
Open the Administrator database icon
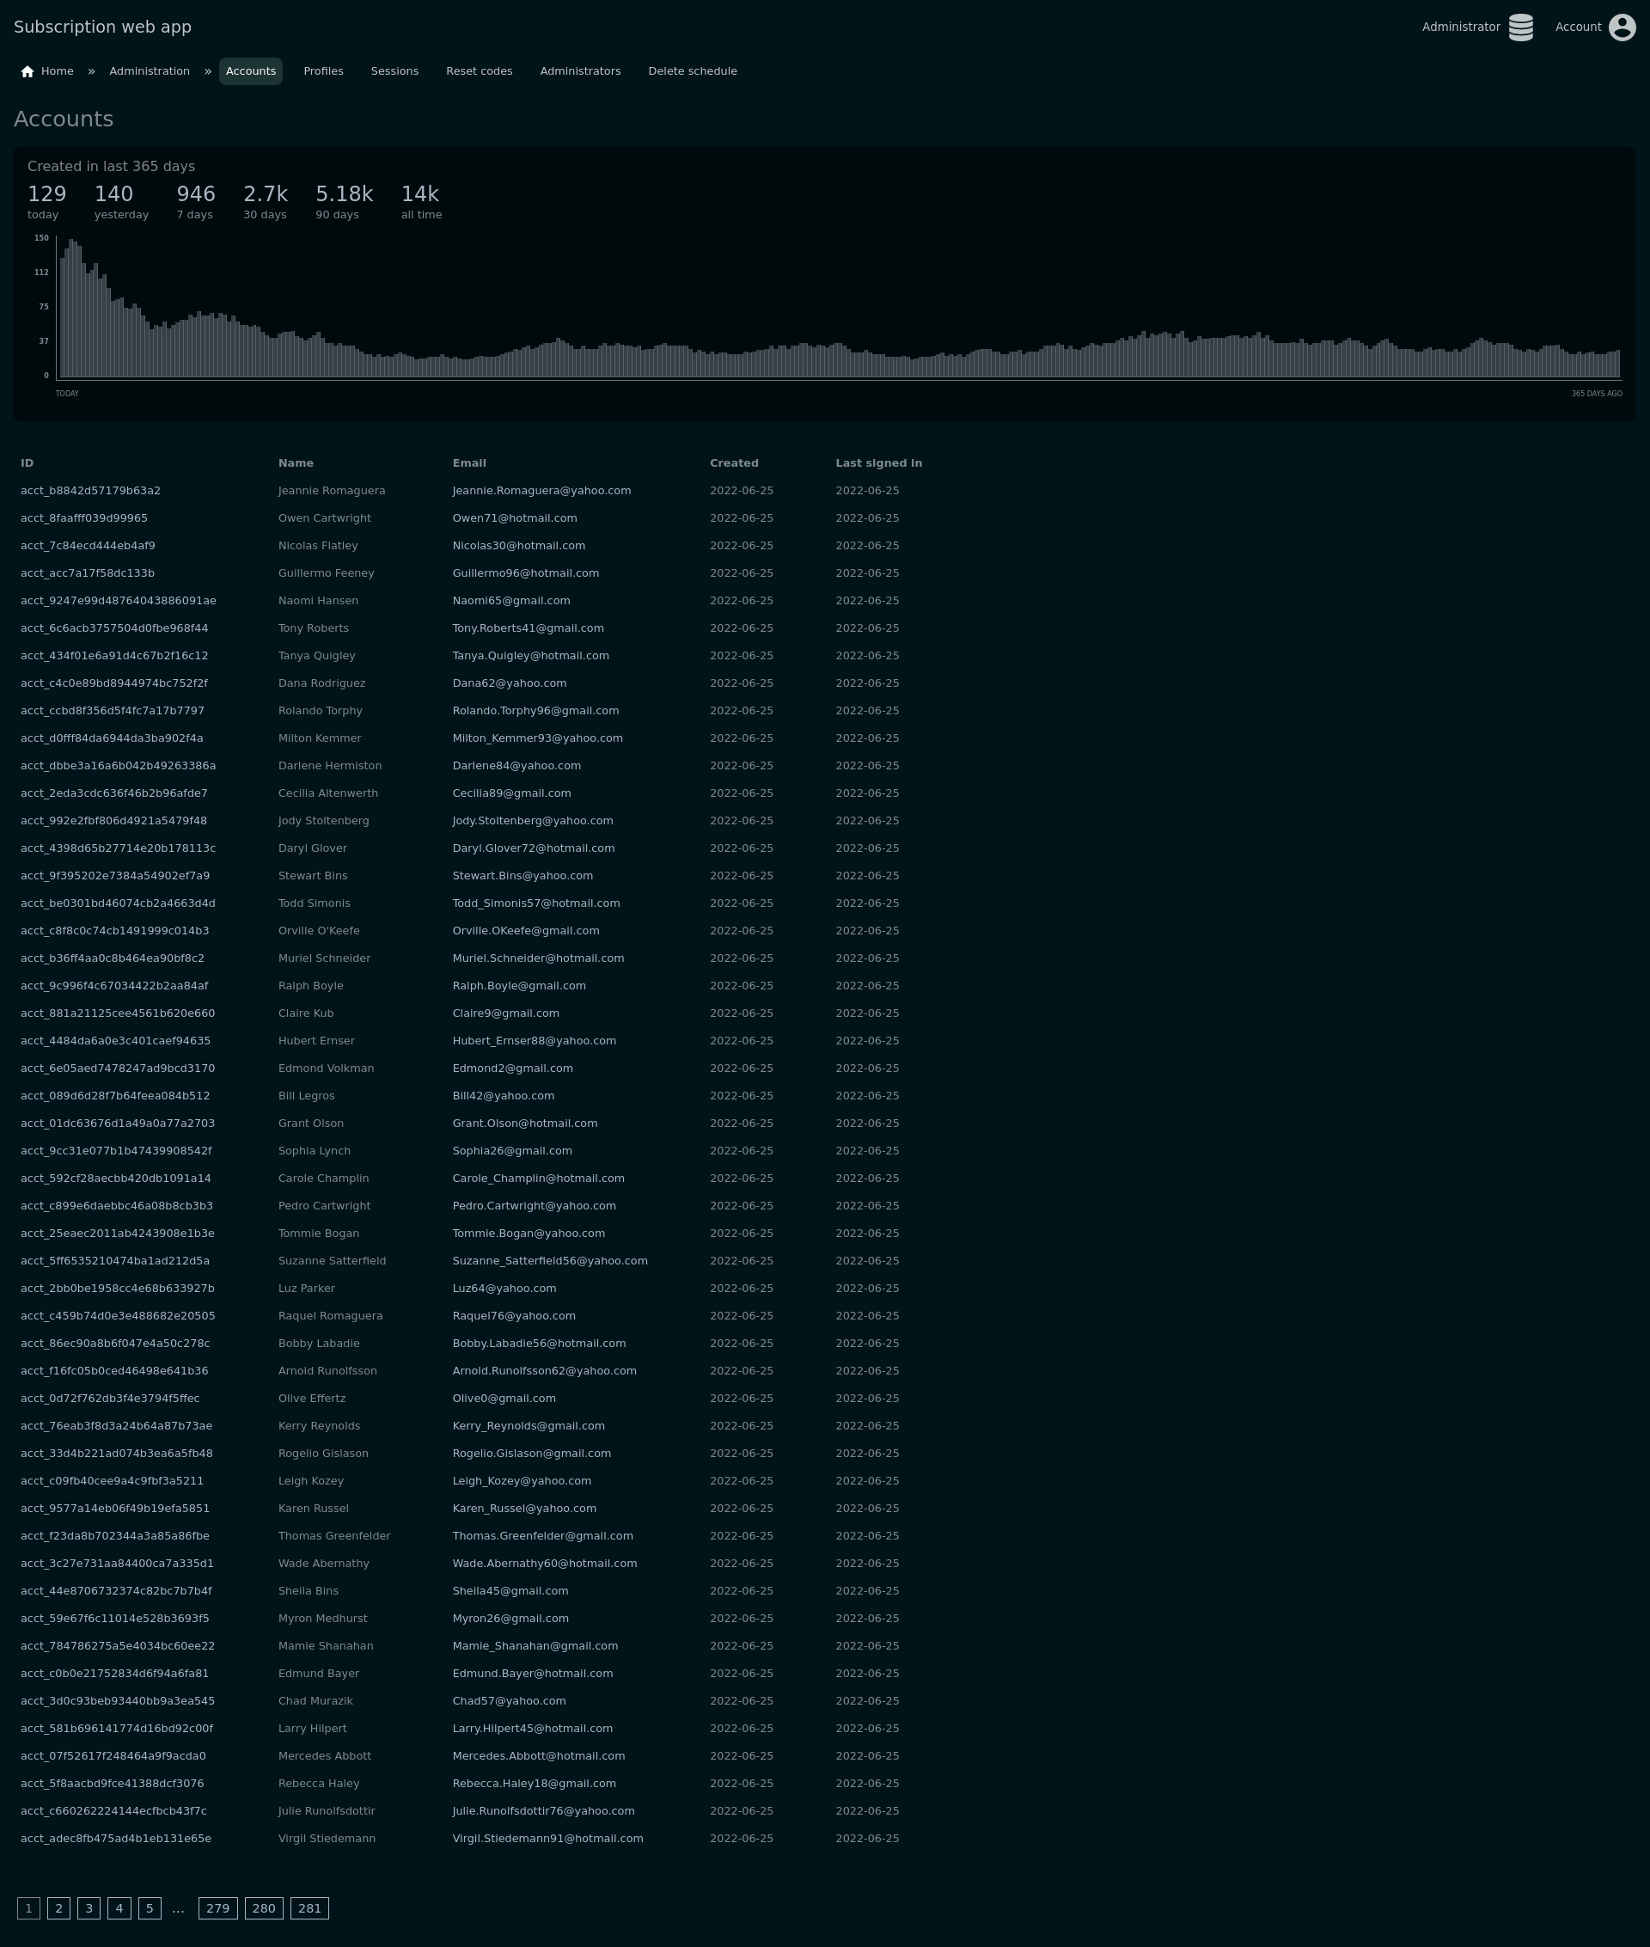coord(1520,28)
